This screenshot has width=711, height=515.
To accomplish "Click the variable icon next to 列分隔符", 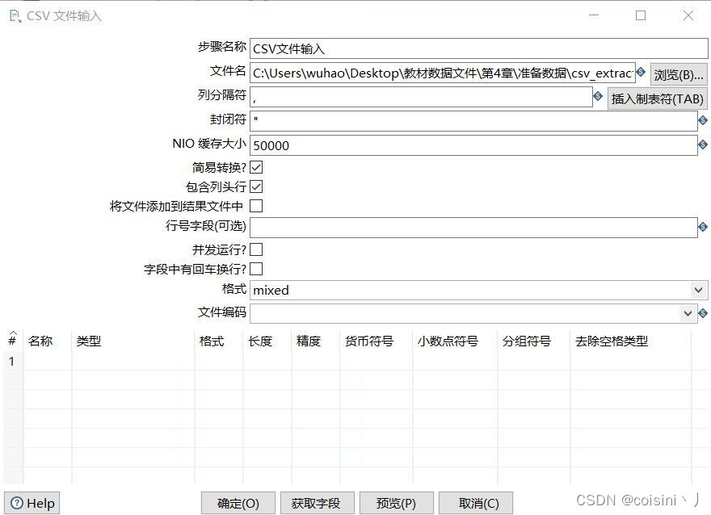I will click(596, 97).
